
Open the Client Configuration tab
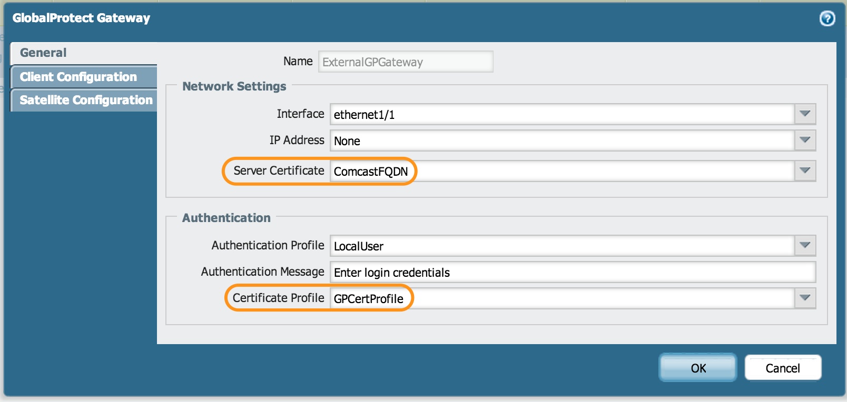pos(78,77)
